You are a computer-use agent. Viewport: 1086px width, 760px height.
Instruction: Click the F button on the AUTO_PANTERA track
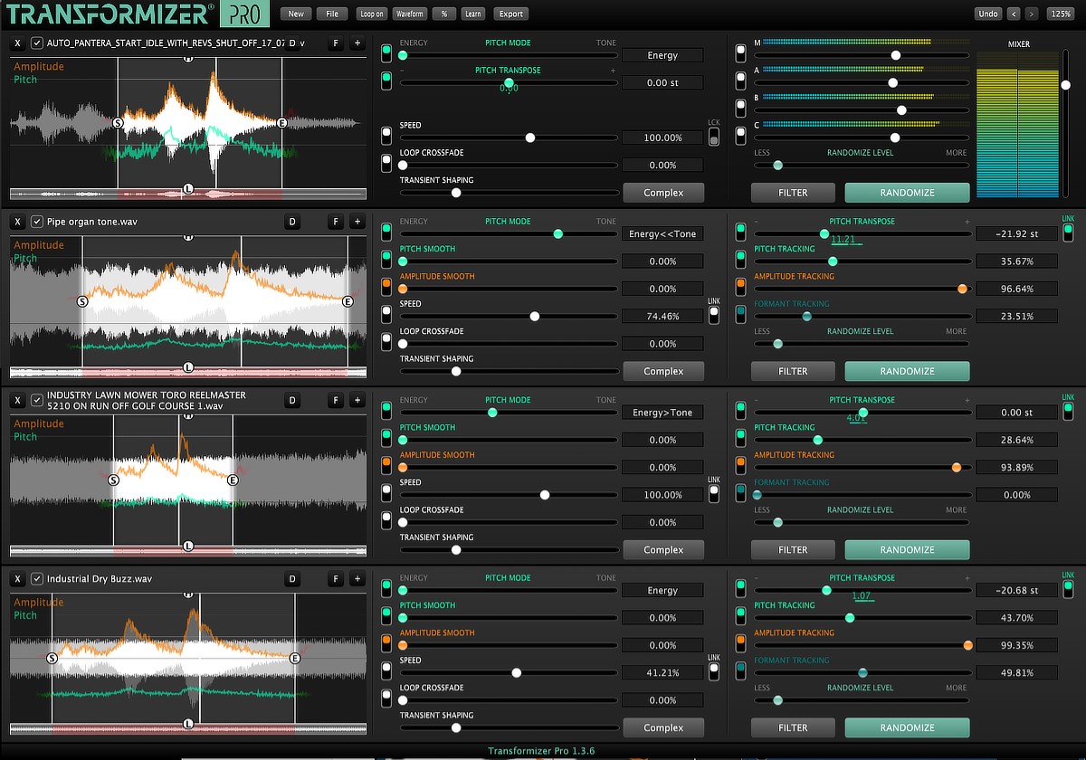[336, 43]
